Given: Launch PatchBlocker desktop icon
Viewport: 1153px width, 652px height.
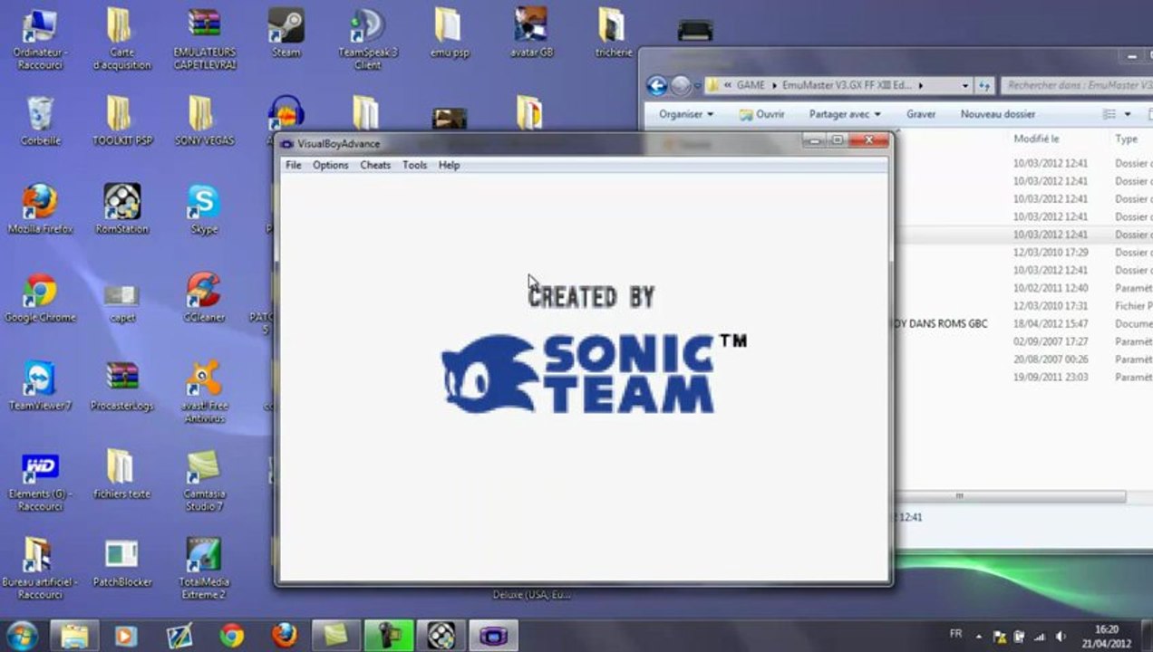Looking at the screenshot, I should 121,563.
